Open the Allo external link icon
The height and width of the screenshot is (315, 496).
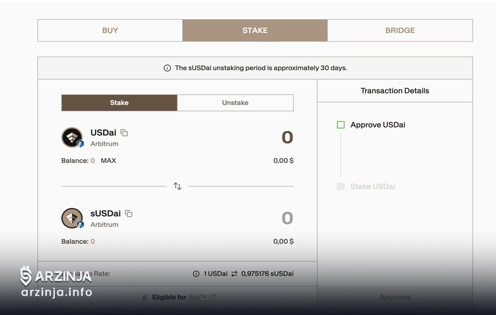(212, 297)
